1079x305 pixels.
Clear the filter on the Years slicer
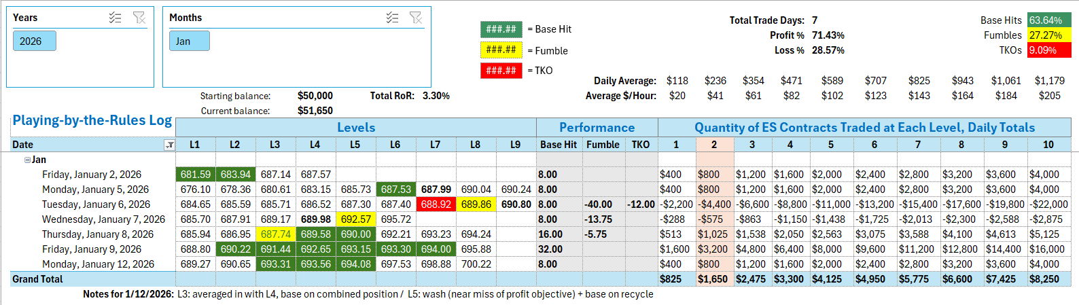pyautogui.click(x=139, y=18)
